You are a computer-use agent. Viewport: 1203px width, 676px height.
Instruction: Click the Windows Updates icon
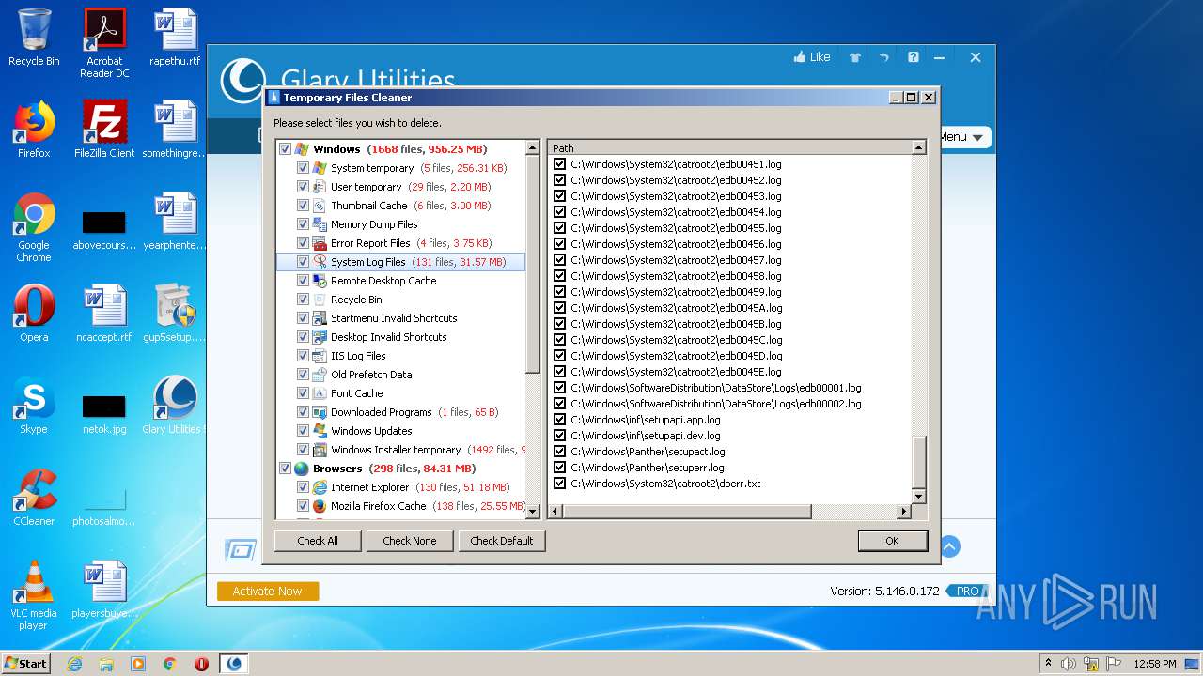tap(320, 431)
